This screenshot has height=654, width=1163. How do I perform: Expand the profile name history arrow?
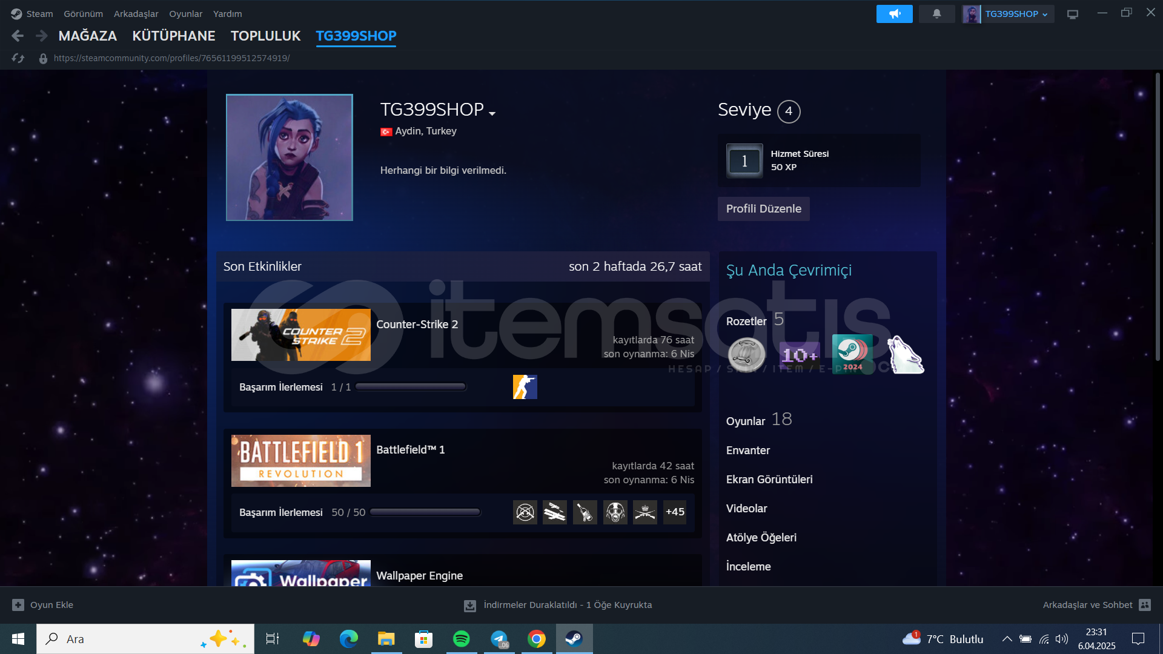[x=492, y=113]
